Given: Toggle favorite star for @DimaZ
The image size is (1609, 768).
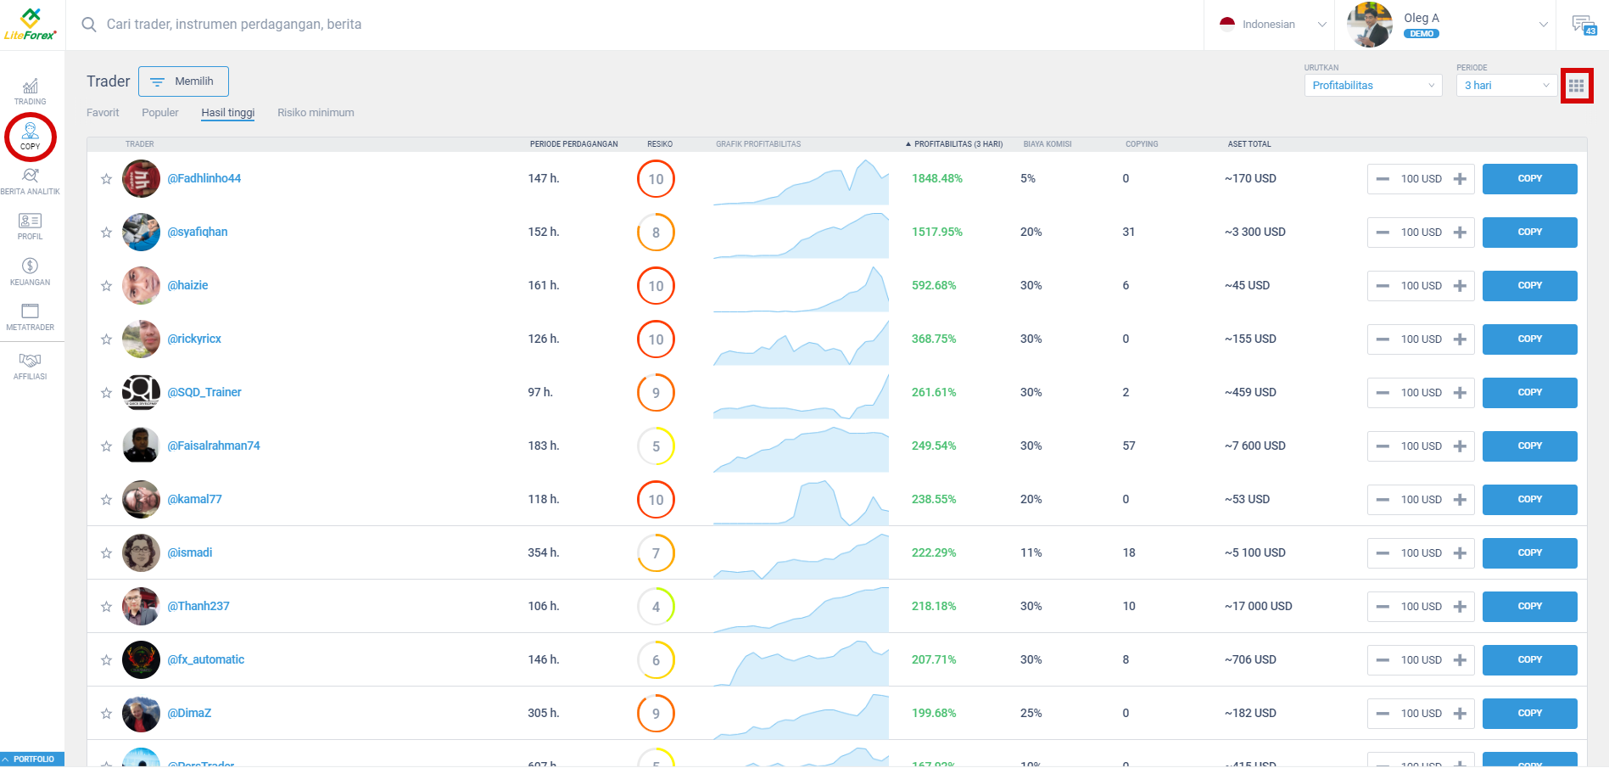Looking at the screenshot, I should point(106,713).
